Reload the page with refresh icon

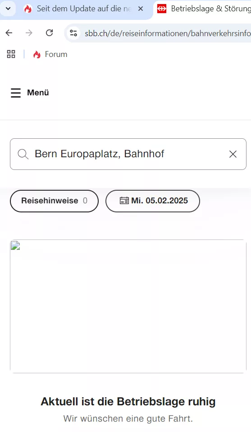click(50, 33)
